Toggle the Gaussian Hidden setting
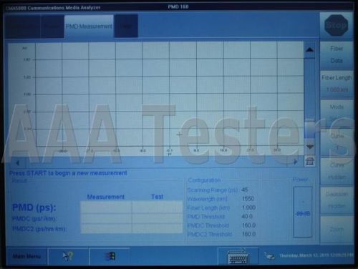The height and width of the screenshot is (269, 358). pos(337,200)
